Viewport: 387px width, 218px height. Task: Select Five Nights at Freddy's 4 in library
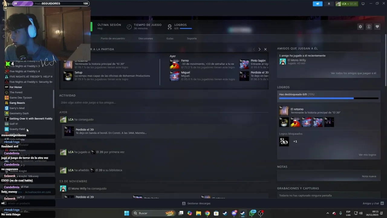[24, 71]
